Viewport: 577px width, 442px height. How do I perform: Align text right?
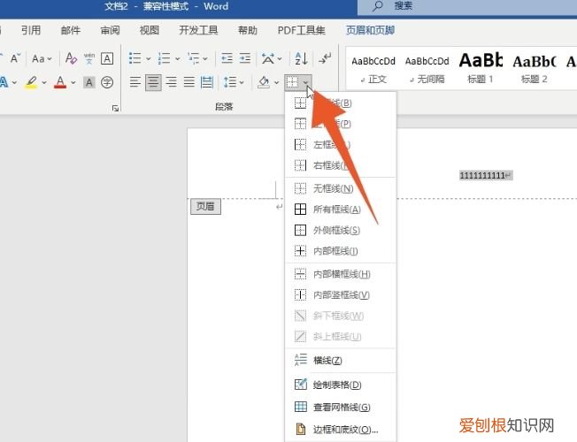[171, 82]
